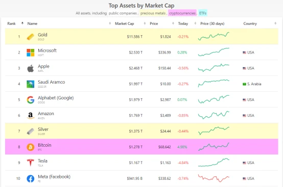Click the Amazon logo icon
Screen dimensions: 283x187
(30, 116)
